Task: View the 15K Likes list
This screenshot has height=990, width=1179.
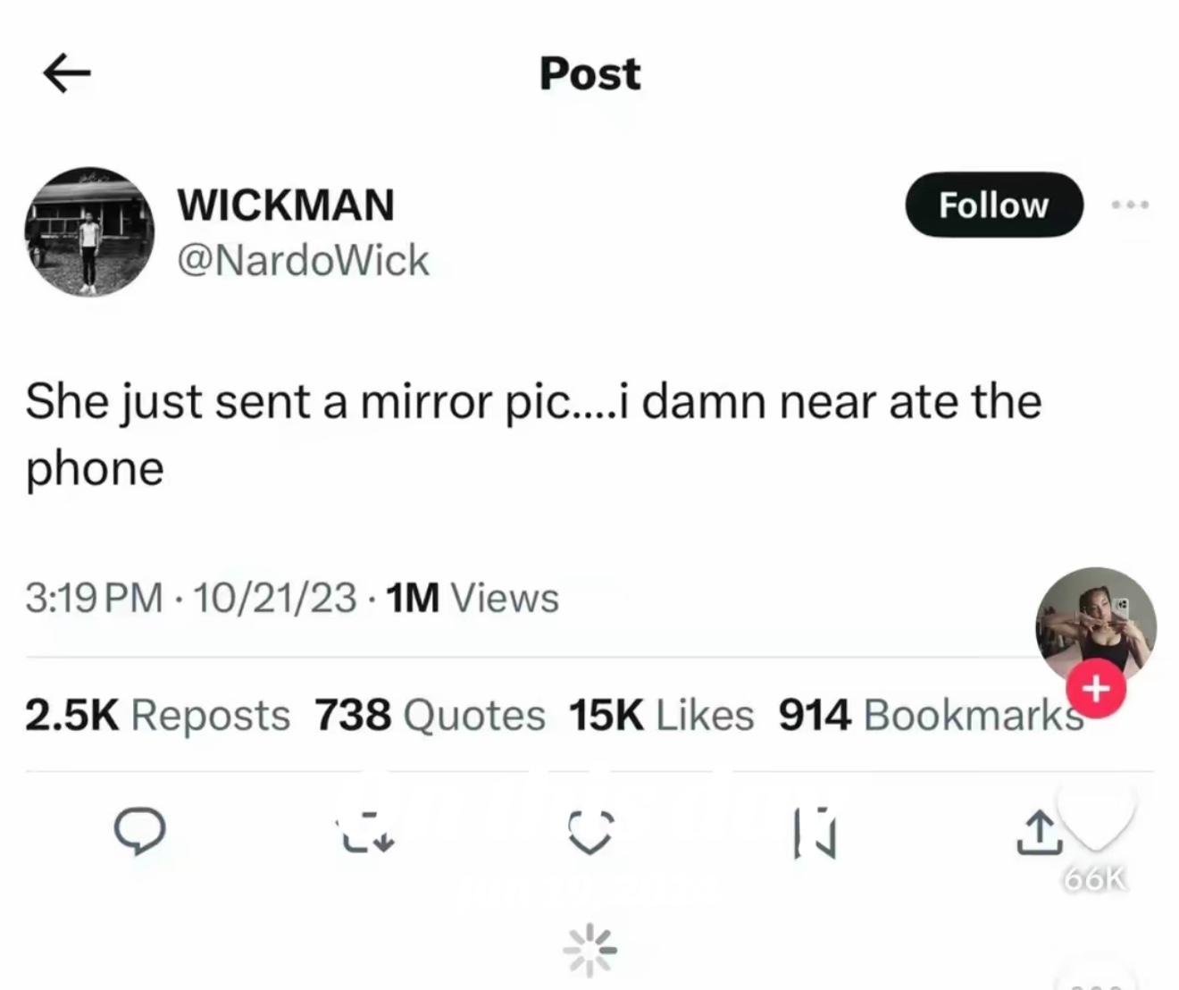Action: 661,715
